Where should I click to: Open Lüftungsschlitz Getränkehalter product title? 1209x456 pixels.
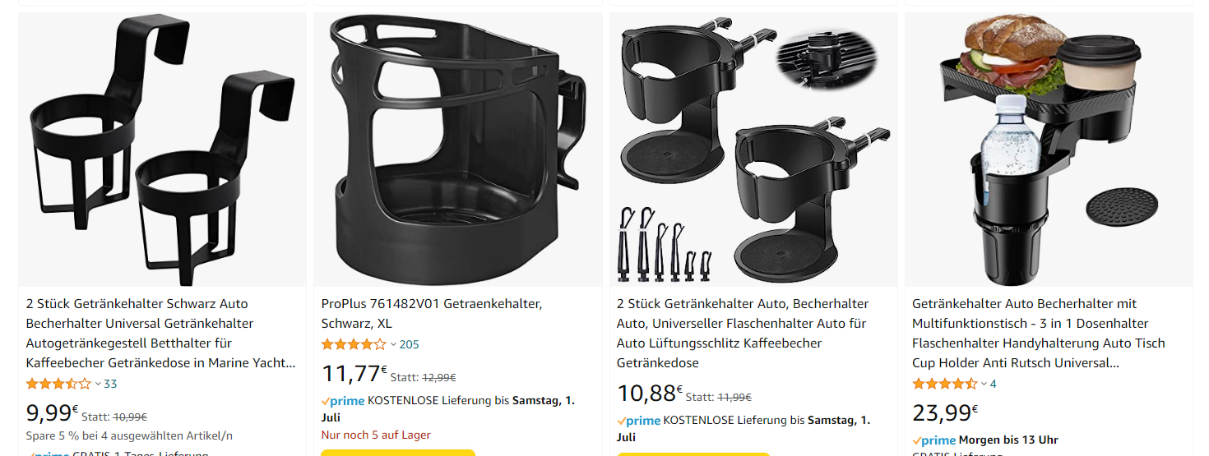[743, 334]
